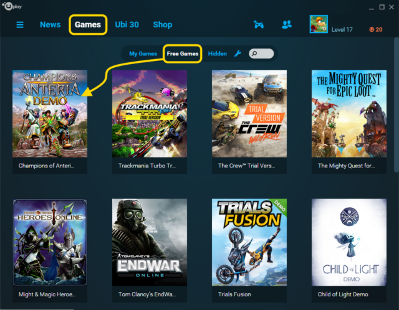Open The Crew Trial Version cover
The width and height of the screenshot is (399, 310).
(x=249, y=113)
